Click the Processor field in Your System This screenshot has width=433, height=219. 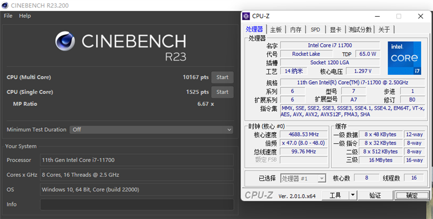pyautogui.click(x=137, y=160)
